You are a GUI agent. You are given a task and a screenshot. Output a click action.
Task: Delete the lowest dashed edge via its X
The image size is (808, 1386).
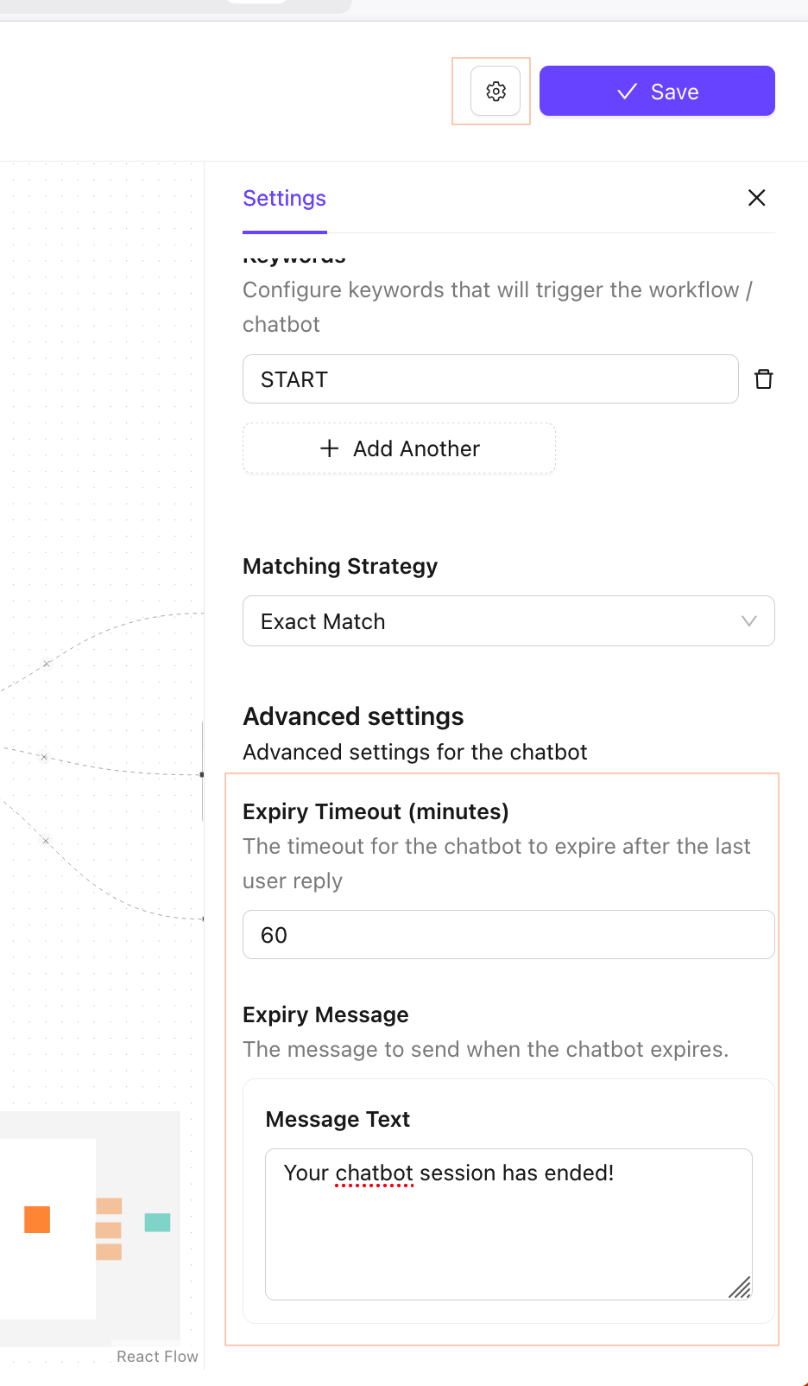coord(46,840)
